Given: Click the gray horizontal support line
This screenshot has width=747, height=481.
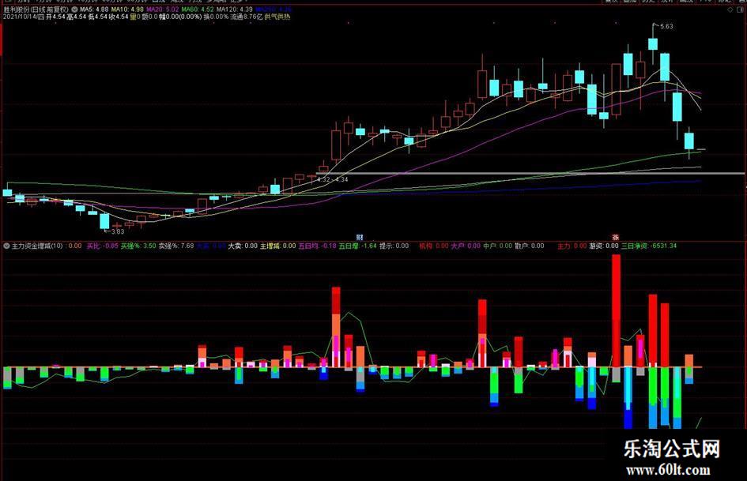Looking at the screenshot, I should [530, 173].
